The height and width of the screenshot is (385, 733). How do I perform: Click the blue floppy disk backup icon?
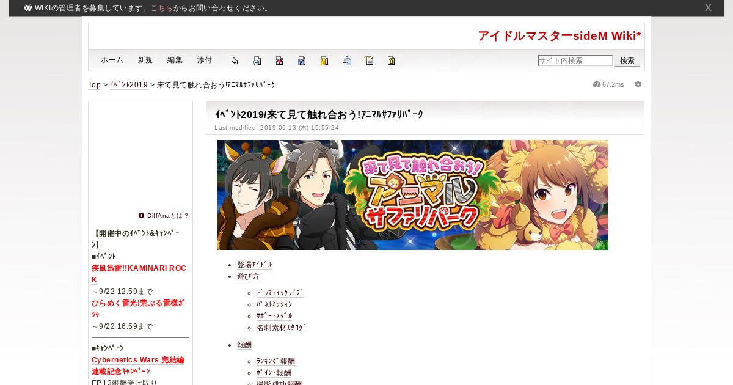(x=302, y=61)
